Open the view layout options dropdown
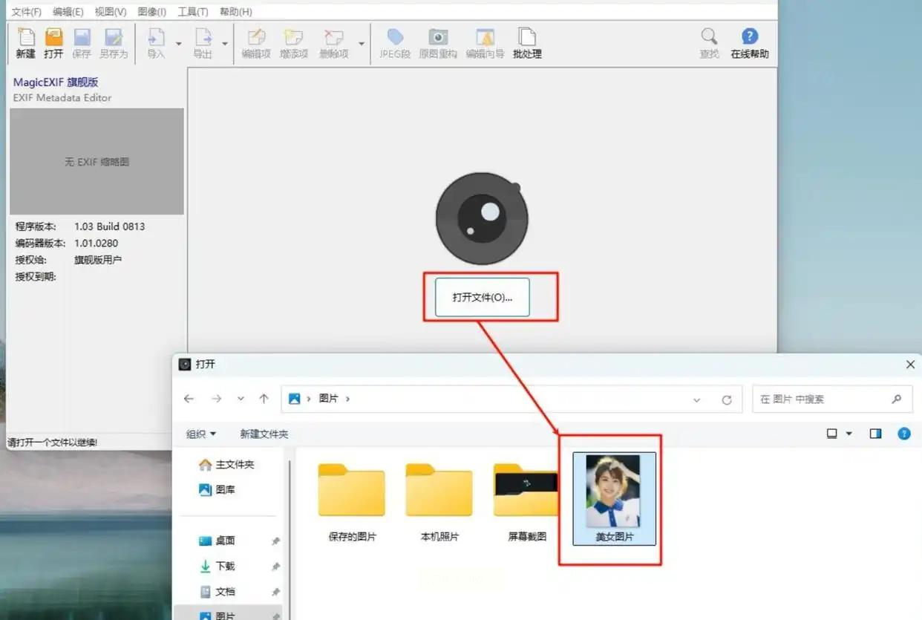 849,434
